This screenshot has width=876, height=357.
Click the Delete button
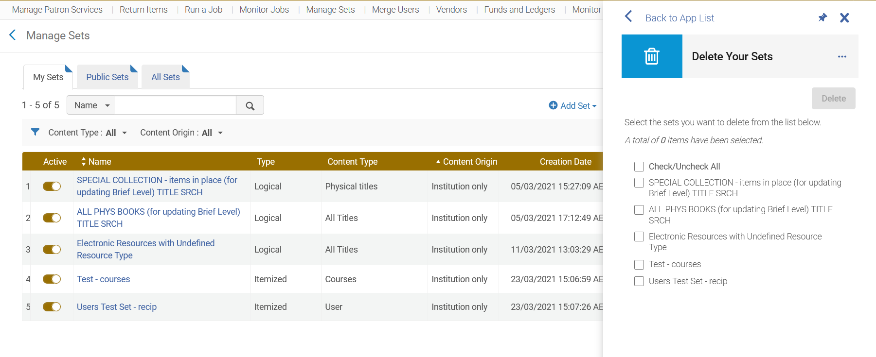click(834, 98)
